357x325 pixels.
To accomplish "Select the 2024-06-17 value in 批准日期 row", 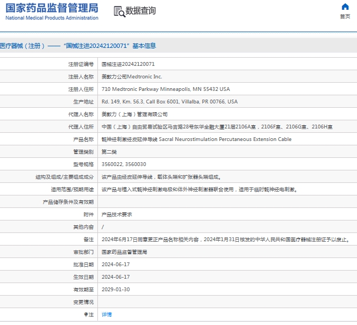I will [x=116, y=265].
